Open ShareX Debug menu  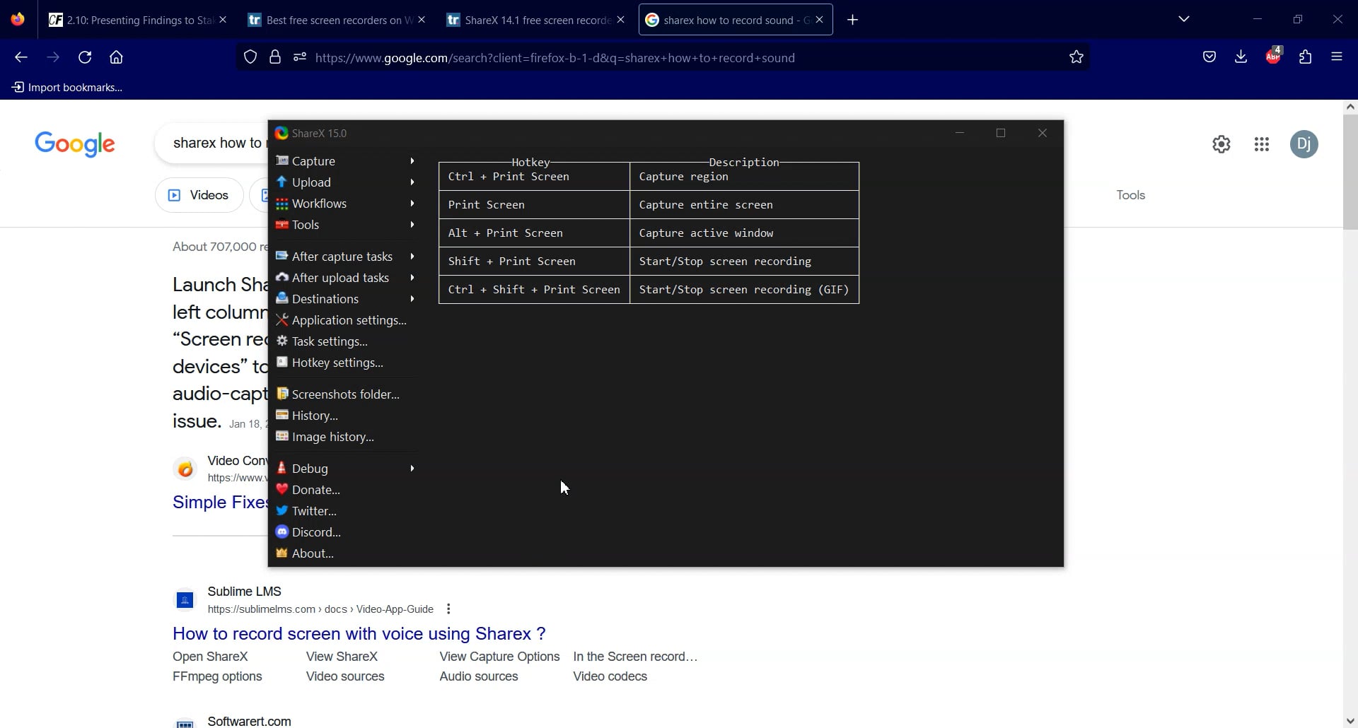tap(311, 468)
